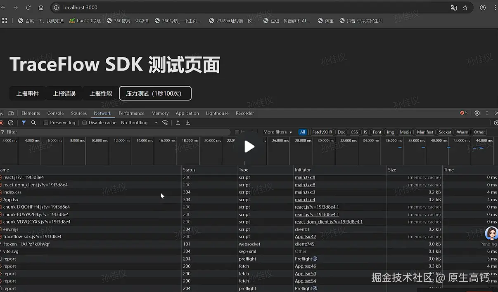Viewport: 498px width, 292px height.
Task: Open the App.tsx:42 initiator link
Action: pyautogui.click(x=305, y=237)
